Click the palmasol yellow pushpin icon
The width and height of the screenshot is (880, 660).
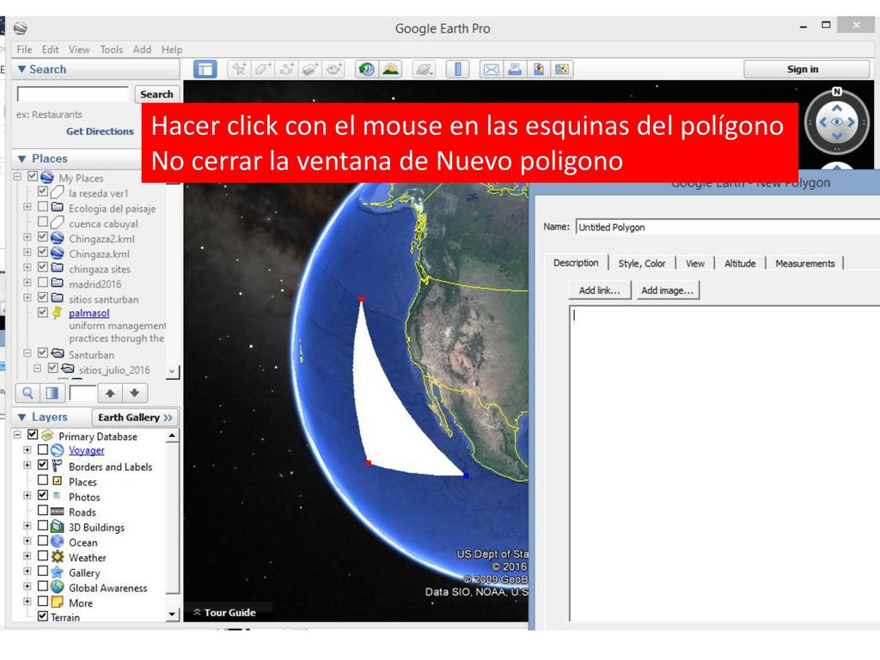coord(58,313)
